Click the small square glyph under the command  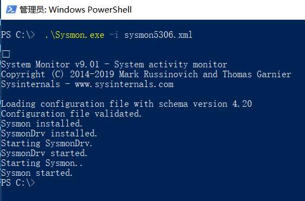click(x=6, y=54)
